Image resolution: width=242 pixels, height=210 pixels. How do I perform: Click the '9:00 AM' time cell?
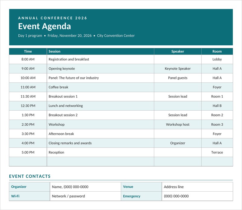point(28,69)
